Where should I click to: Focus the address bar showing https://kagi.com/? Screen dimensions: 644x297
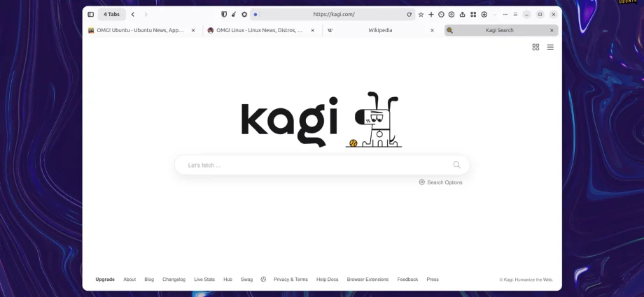click(x=333, y=15)
